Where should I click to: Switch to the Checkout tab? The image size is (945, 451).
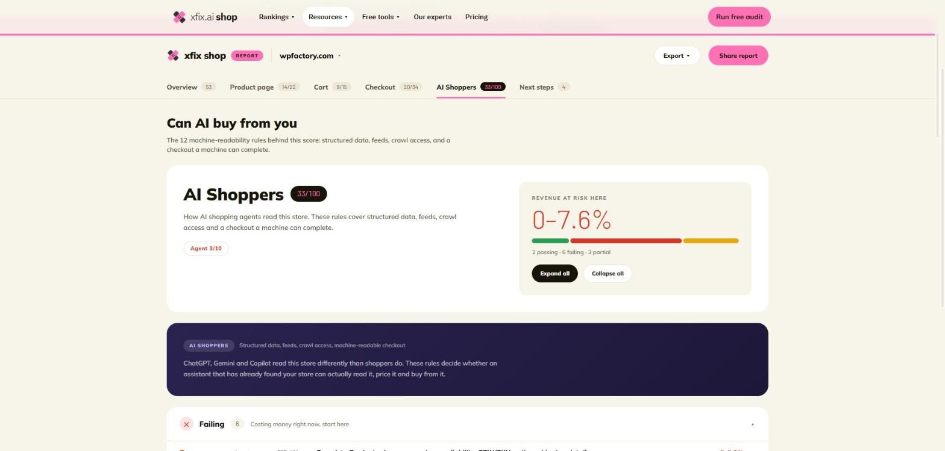pyautogui.click(x=394, y=87)
